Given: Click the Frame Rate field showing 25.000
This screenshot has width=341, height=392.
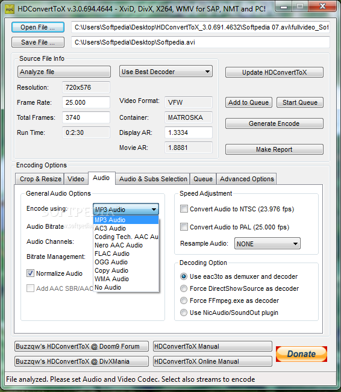Looking at the screenshot, I should pos(86,102).
